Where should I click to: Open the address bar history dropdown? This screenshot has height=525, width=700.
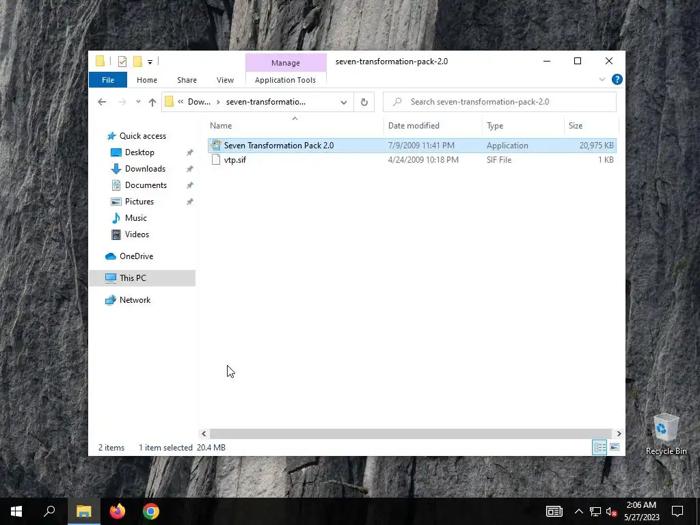coord(344,102)
